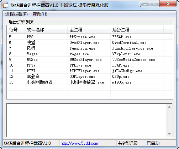
Task: Click PPAP.exe background process cell
Action: [121, 65]
